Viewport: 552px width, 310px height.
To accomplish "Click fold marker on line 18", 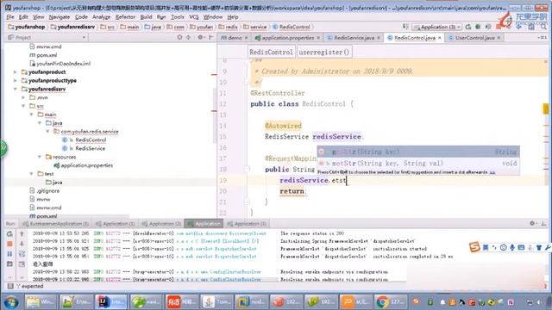I will 247,170.
